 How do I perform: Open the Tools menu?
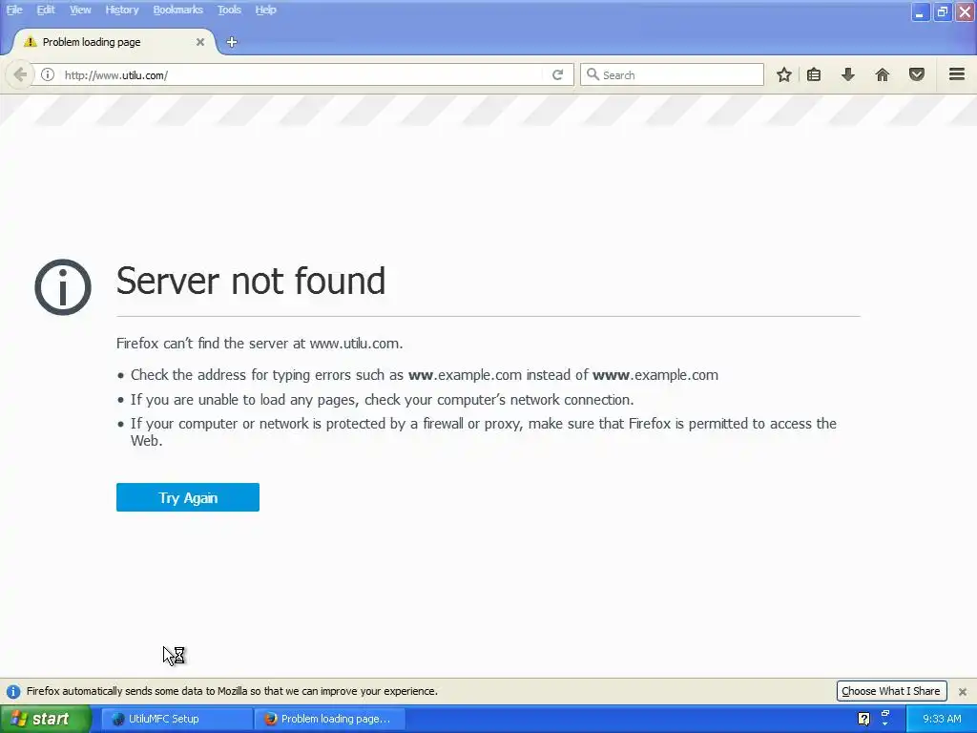coord(229,10)
